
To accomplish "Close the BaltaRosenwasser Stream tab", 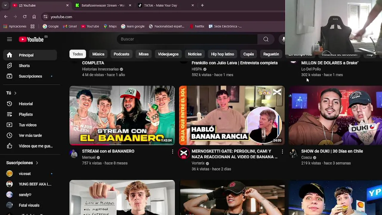I will [130, 5].
